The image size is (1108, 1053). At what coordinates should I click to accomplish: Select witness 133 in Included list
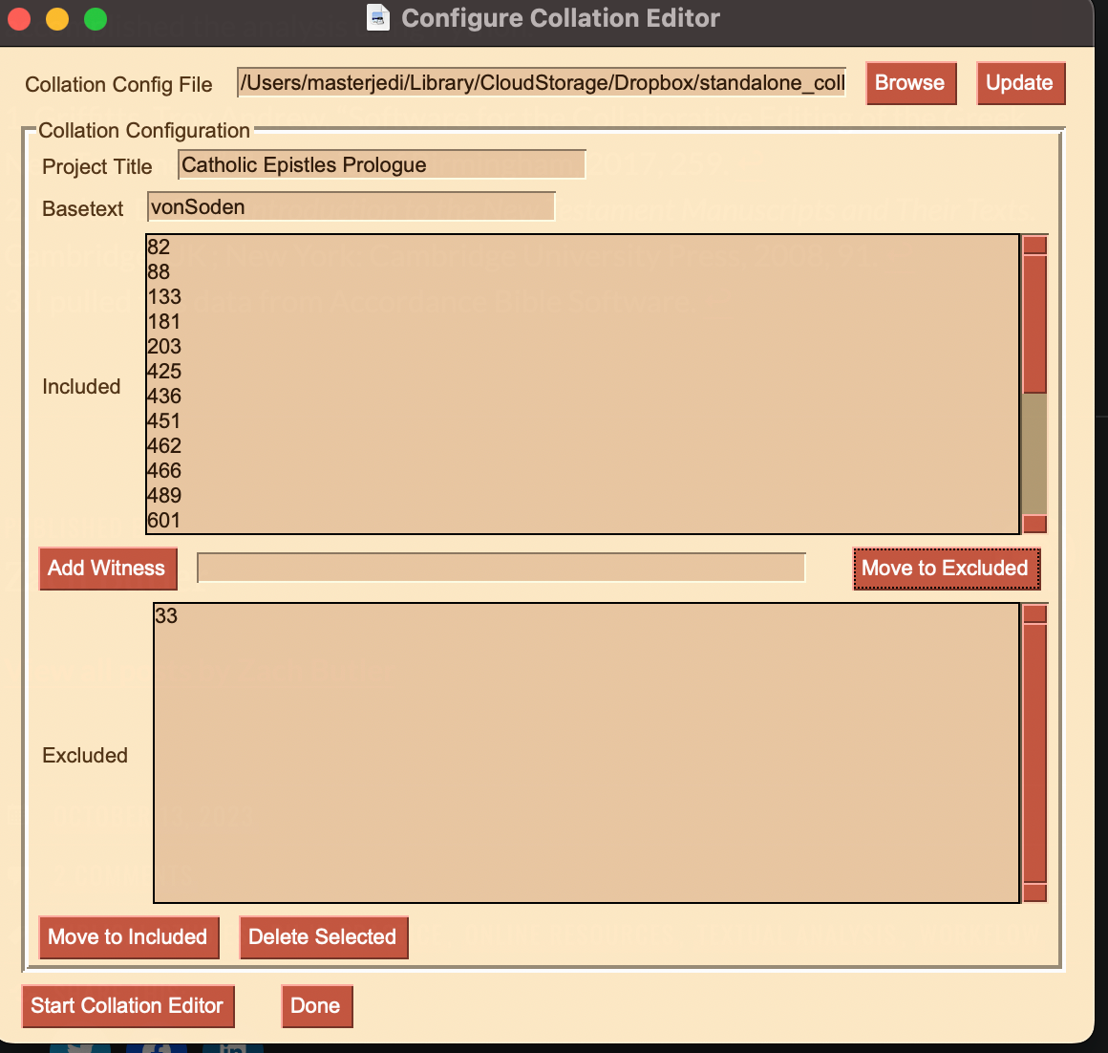(x=164, y=297)
